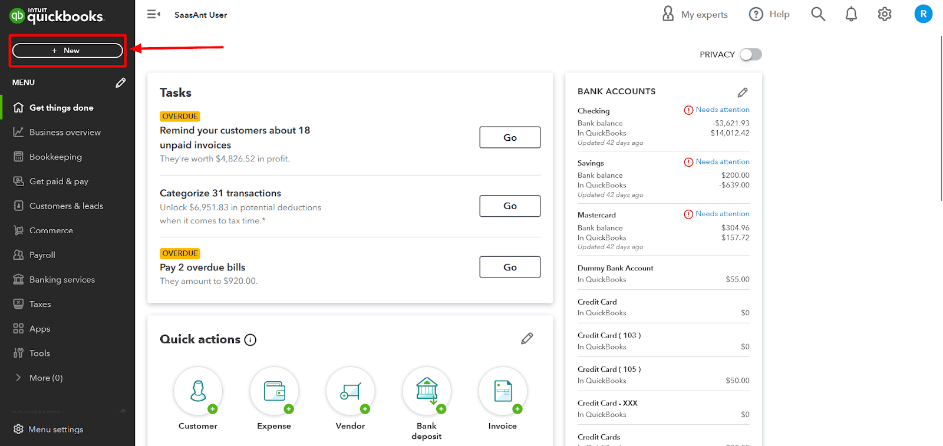This screenshot has height=446, width=943.
Task: Click Go for unpaid invoices reminder
Action: [510, 137]
